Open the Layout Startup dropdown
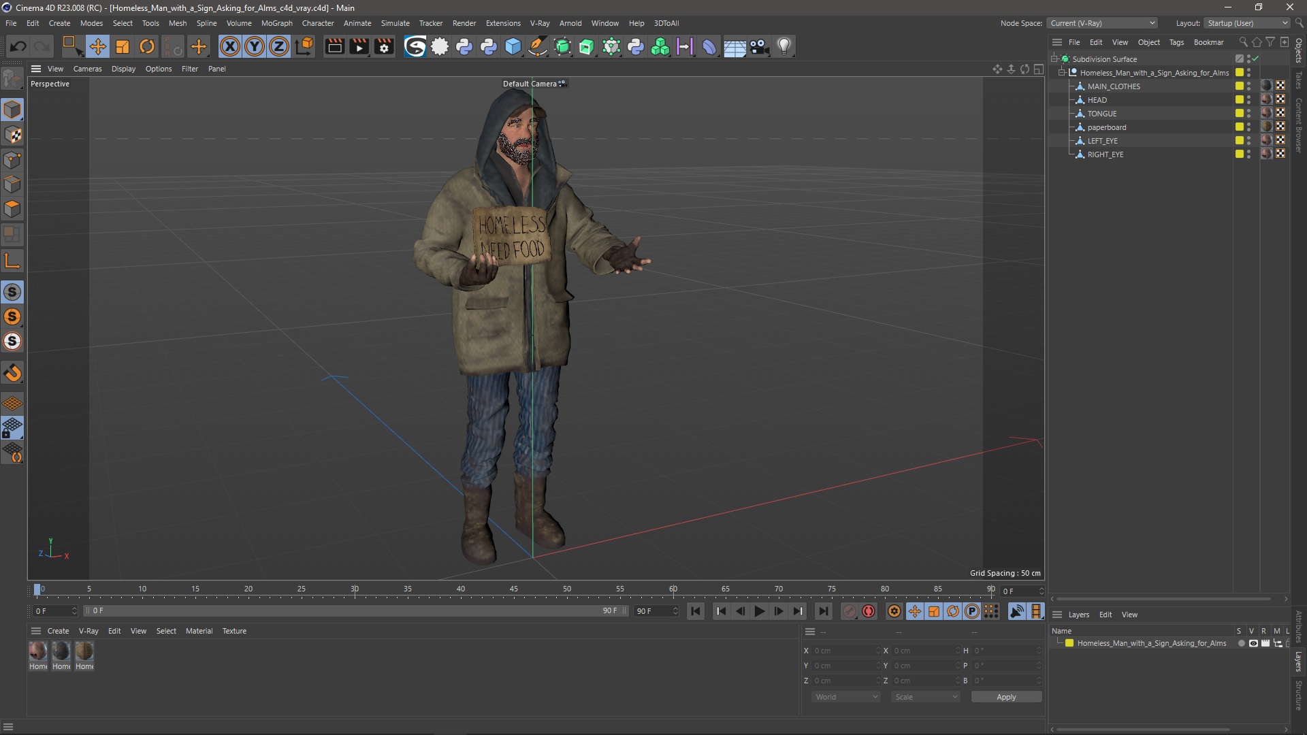The width and height of the screenshot is (1307, 735). pyautogui.click(x=1247, y=23)
